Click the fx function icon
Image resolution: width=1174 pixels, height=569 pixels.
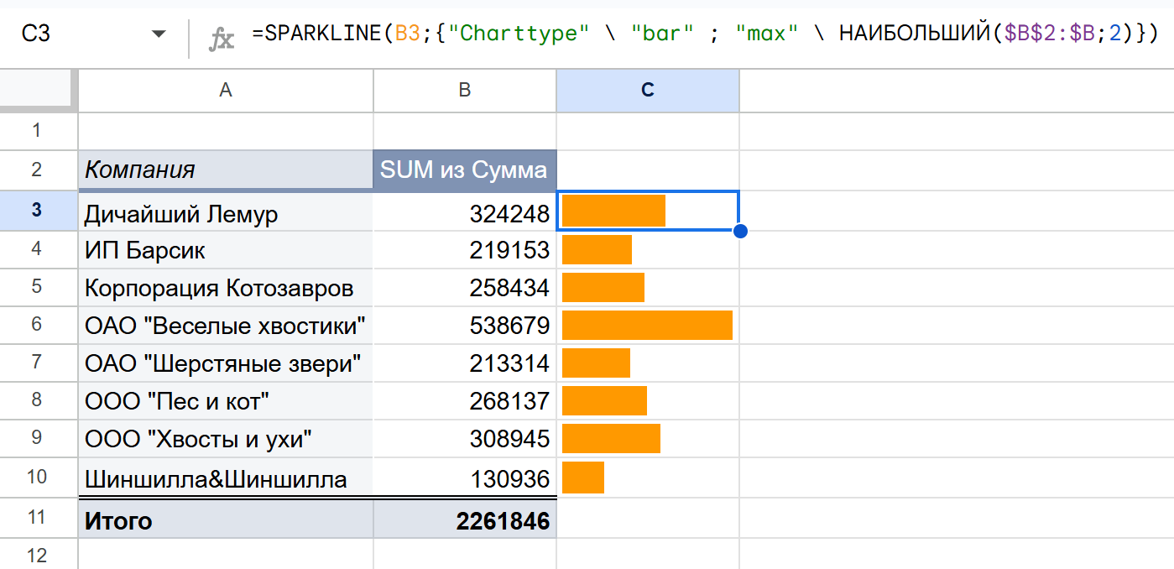point(221,35)
